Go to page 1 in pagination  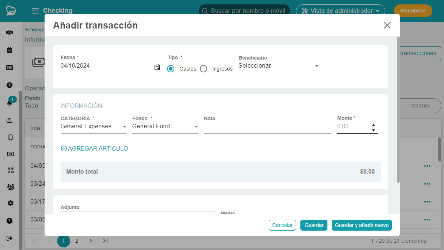click(x=63, y=241)
